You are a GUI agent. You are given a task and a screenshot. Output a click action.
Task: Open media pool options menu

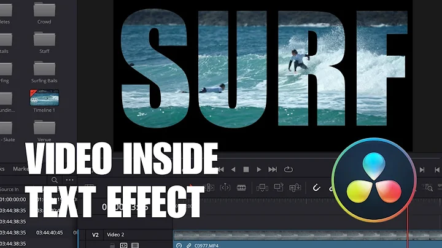point(69,180)
